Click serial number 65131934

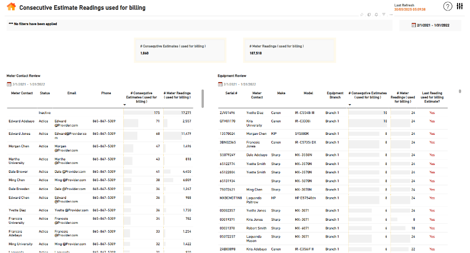[x=227, y=181]
